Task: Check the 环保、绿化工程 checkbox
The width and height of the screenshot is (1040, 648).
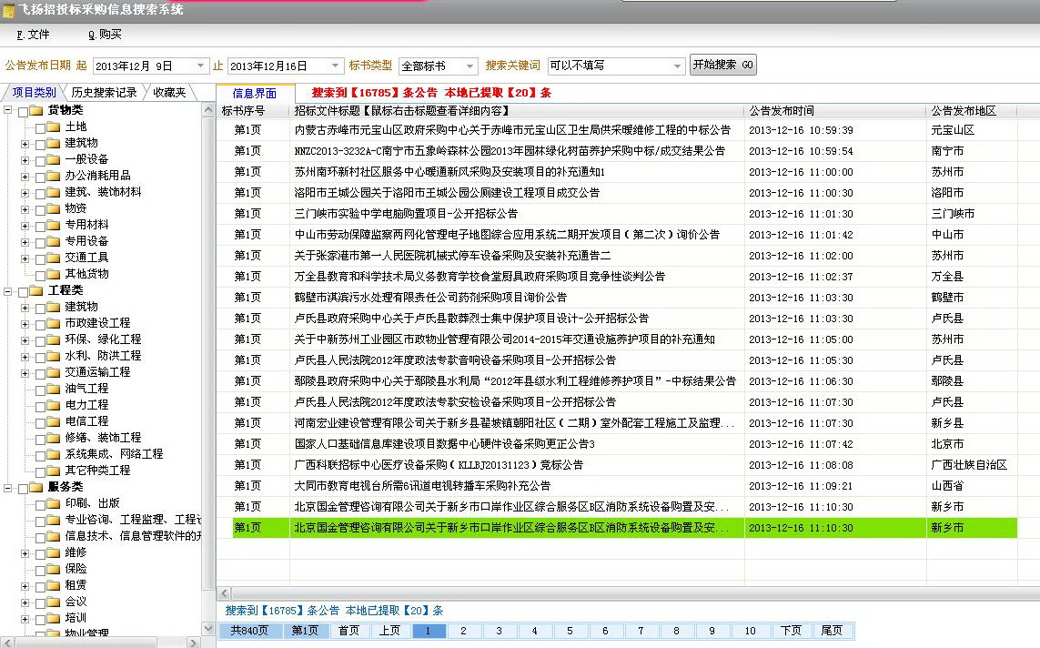Action: [x=40, y=341]
